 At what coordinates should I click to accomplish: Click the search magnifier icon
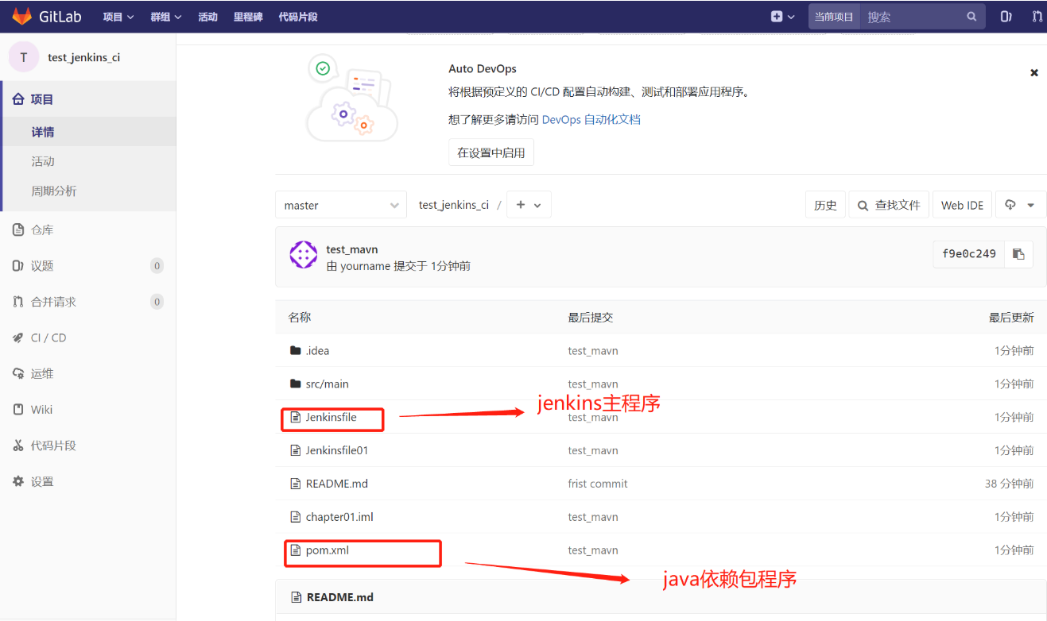971,17
